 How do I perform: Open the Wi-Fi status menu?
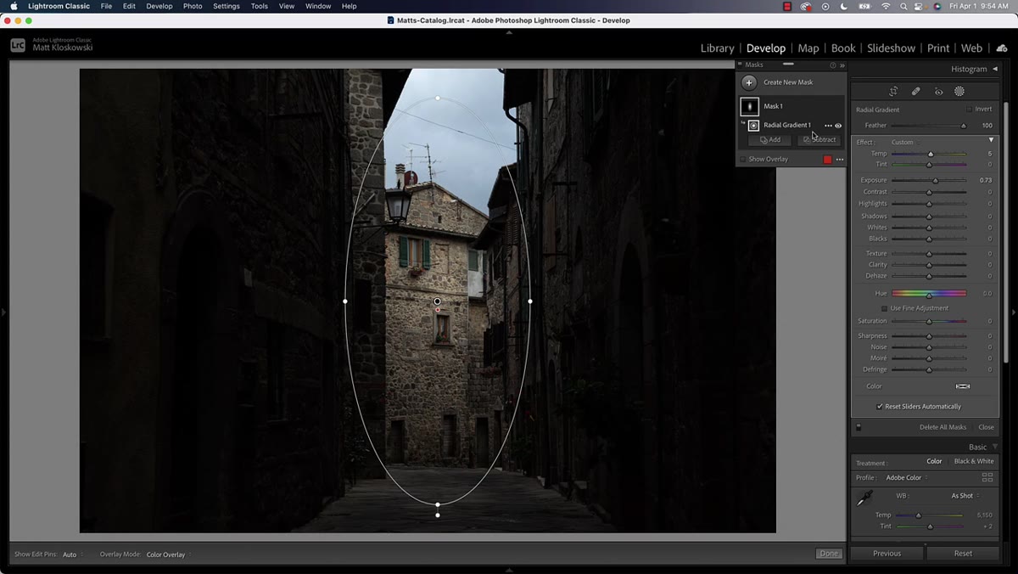coord(886,6)
